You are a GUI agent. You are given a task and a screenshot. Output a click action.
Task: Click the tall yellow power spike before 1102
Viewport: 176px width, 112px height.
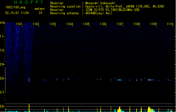[29, 108]
